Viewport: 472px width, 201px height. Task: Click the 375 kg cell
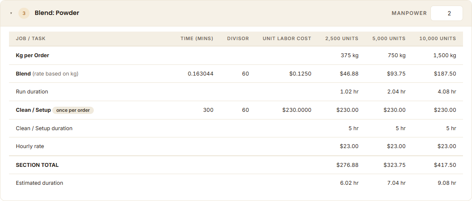pyautogui.click(x=350, y=55)
